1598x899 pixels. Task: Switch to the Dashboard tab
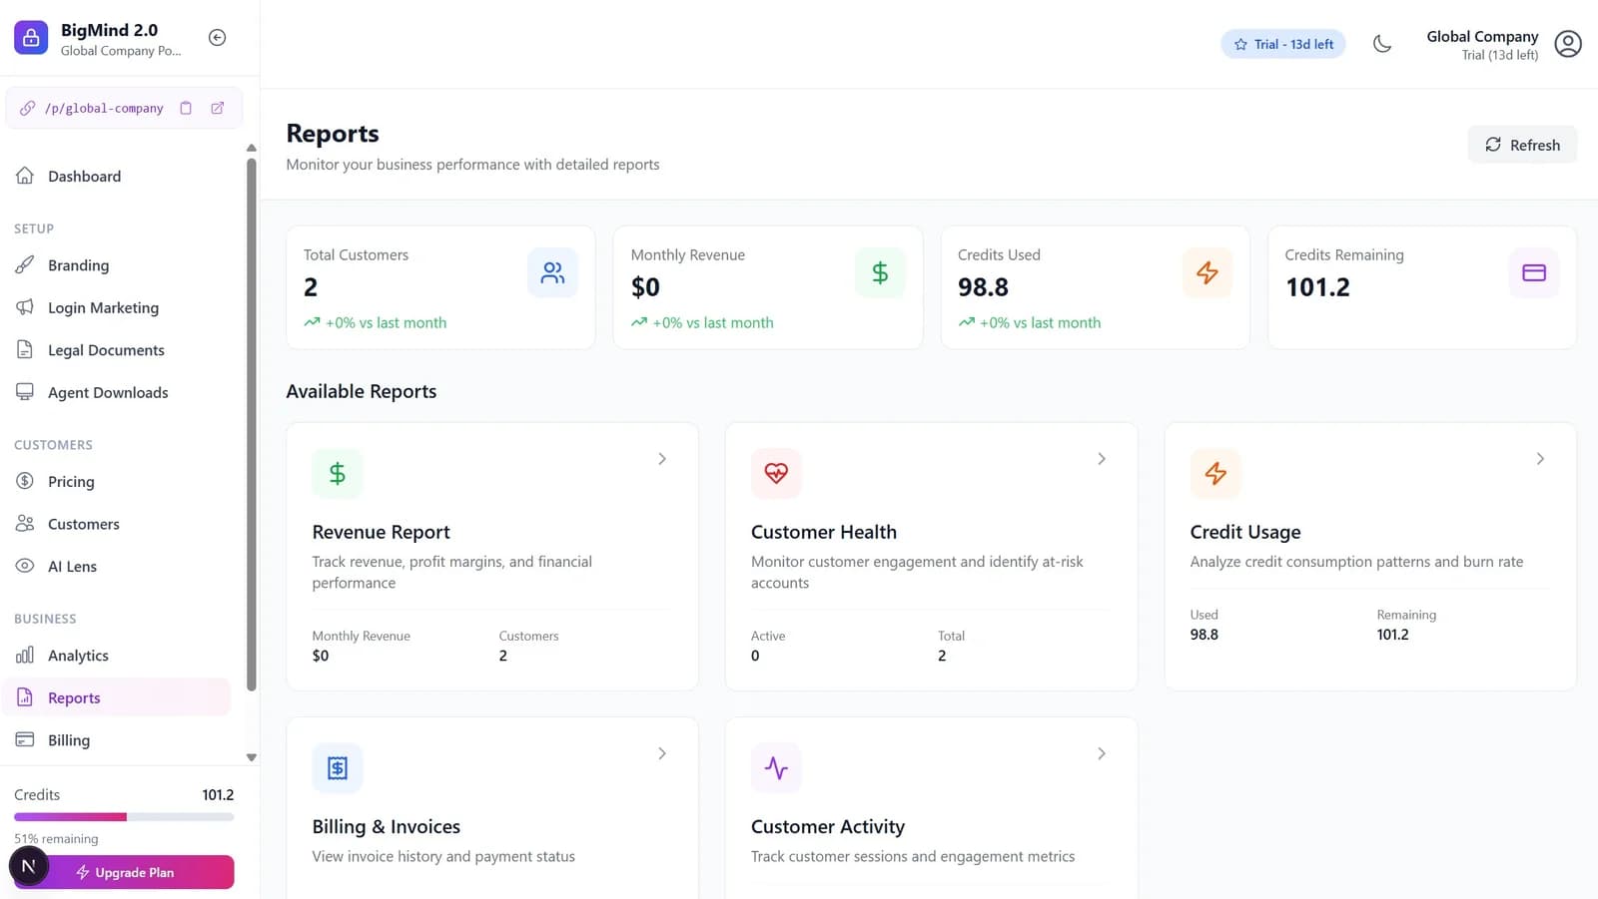(x=84, y=176)
